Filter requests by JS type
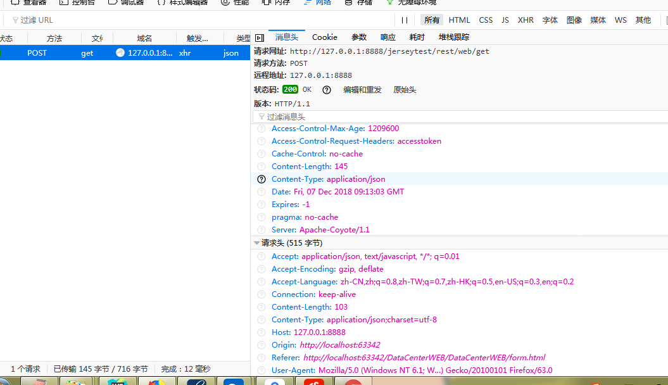Image resolution: width=668 pixels, height=385 pixels. point(505,20)
